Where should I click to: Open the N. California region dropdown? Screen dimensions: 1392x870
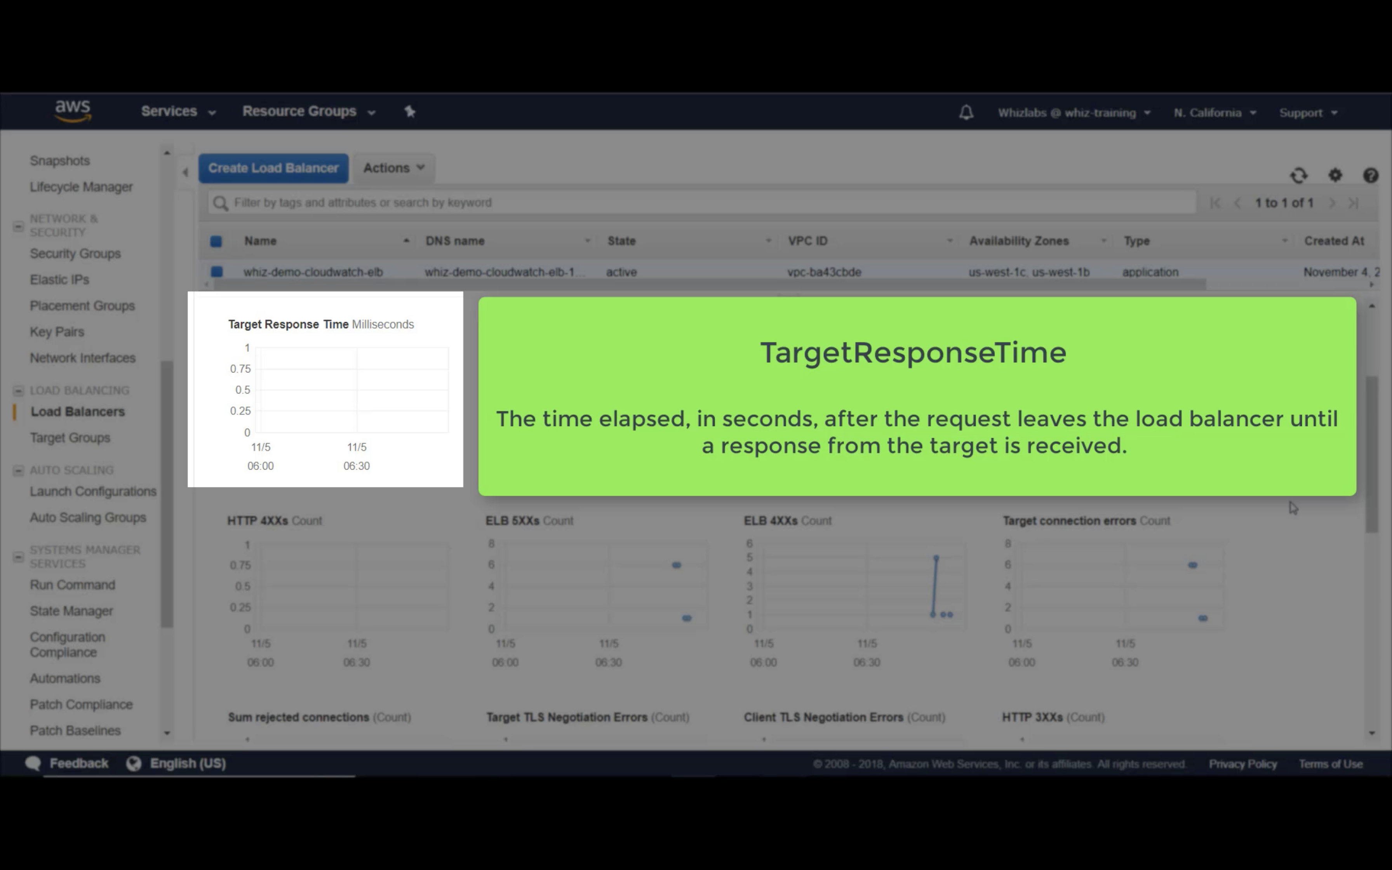1214,113
